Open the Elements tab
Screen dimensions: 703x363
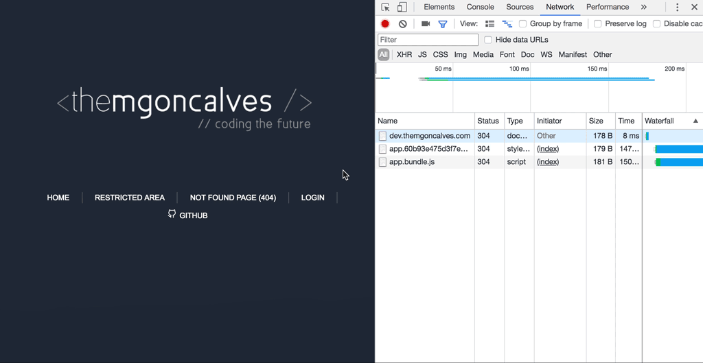tap(439, 7)
